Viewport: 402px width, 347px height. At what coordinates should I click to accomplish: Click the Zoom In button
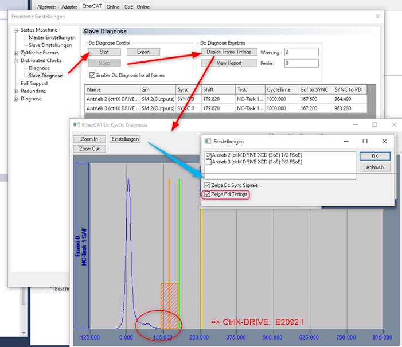[89, 139]
